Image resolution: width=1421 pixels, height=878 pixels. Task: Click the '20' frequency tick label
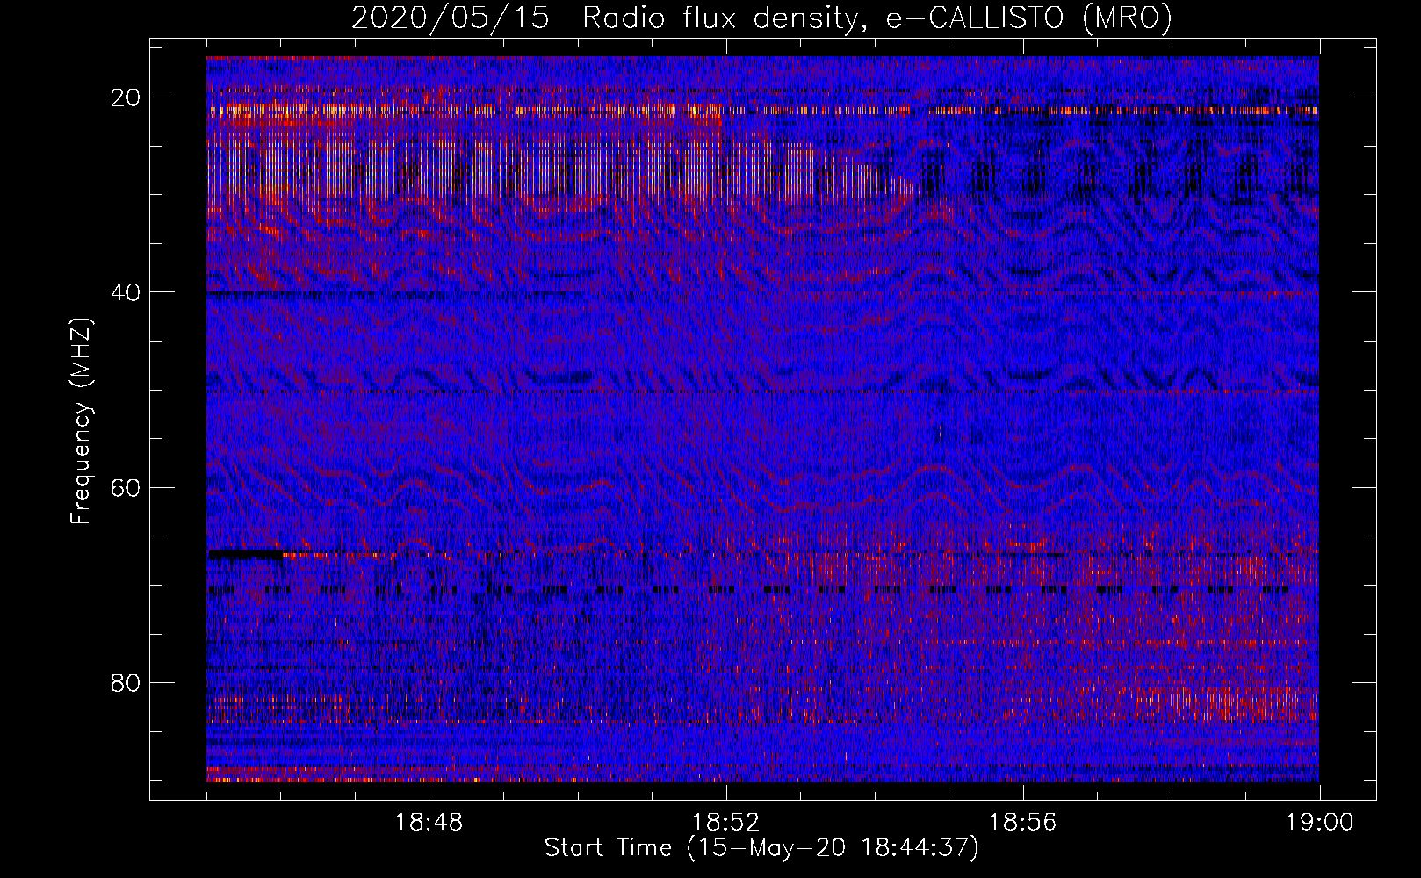tap(126, 97)
